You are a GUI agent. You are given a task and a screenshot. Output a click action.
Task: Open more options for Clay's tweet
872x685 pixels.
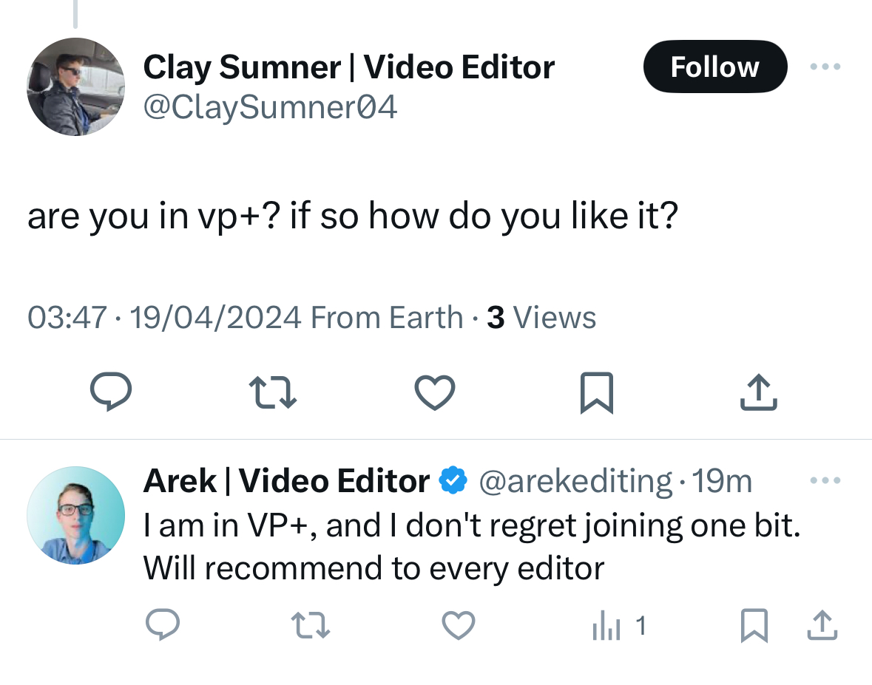(825, 67)
